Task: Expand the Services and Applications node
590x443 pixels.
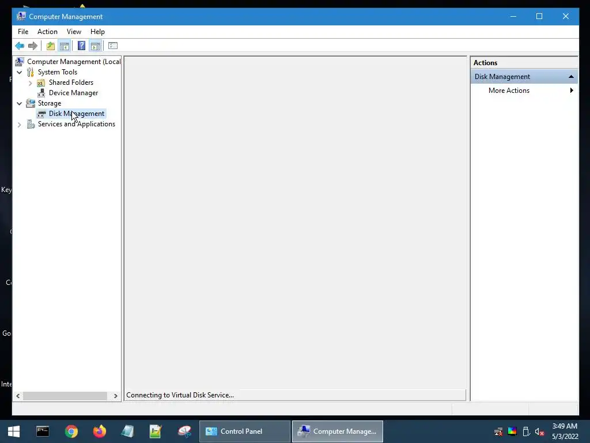Action: 19,125
